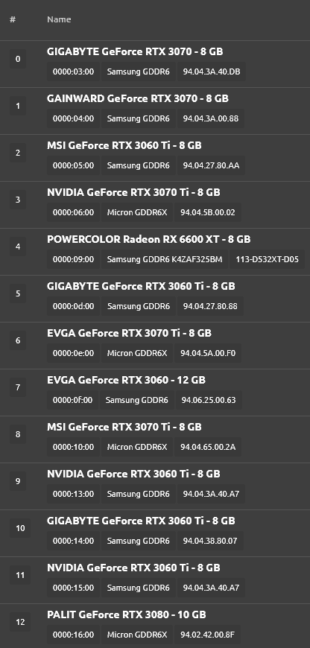This screenshot has width=310, height=648.
Task: Open GIGABYTE GeForce RTX 3070 entry
Action: (135, 51)
